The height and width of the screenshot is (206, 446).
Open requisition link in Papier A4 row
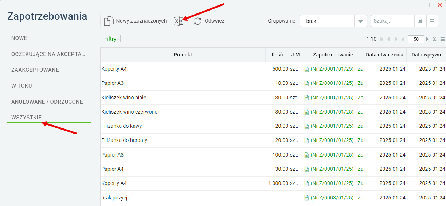click(x=337, y=169)
